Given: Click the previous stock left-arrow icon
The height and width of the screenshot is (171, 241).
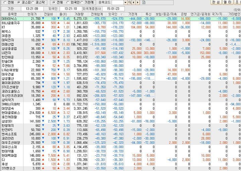Looking at the screenshot, I should [x=134, y=2].
